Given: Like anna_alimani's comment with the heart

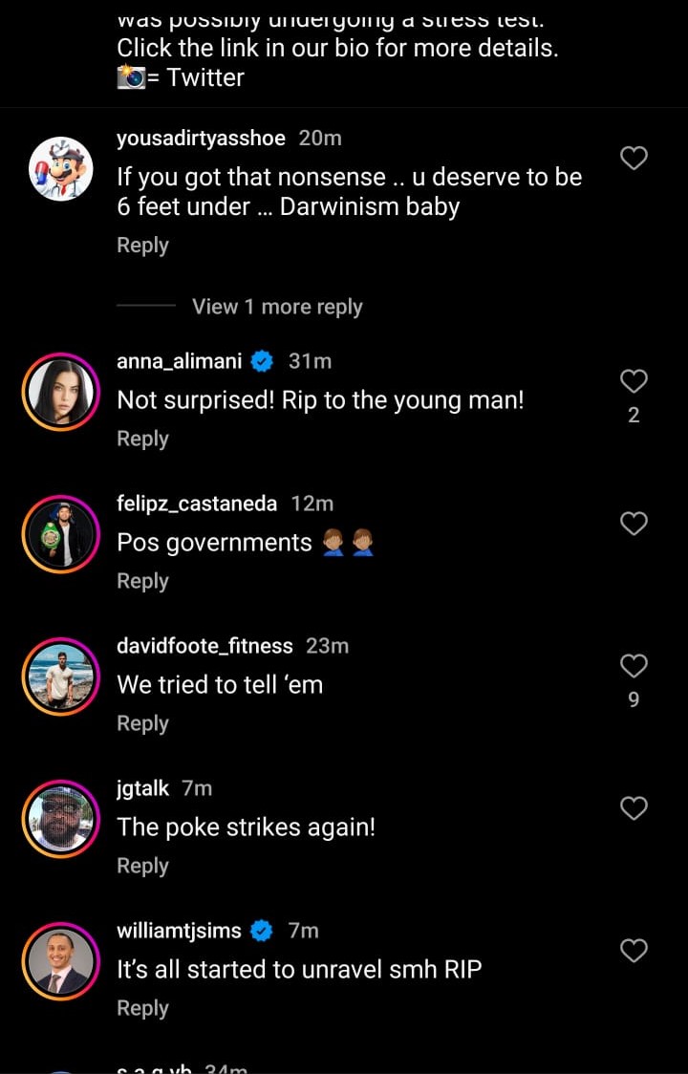Looking at the screenshot, I should [634, 382].
